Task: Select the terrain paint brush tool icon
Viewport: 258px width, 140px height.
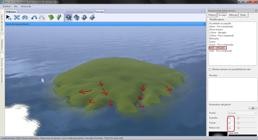Action: [x=68, y=18]
